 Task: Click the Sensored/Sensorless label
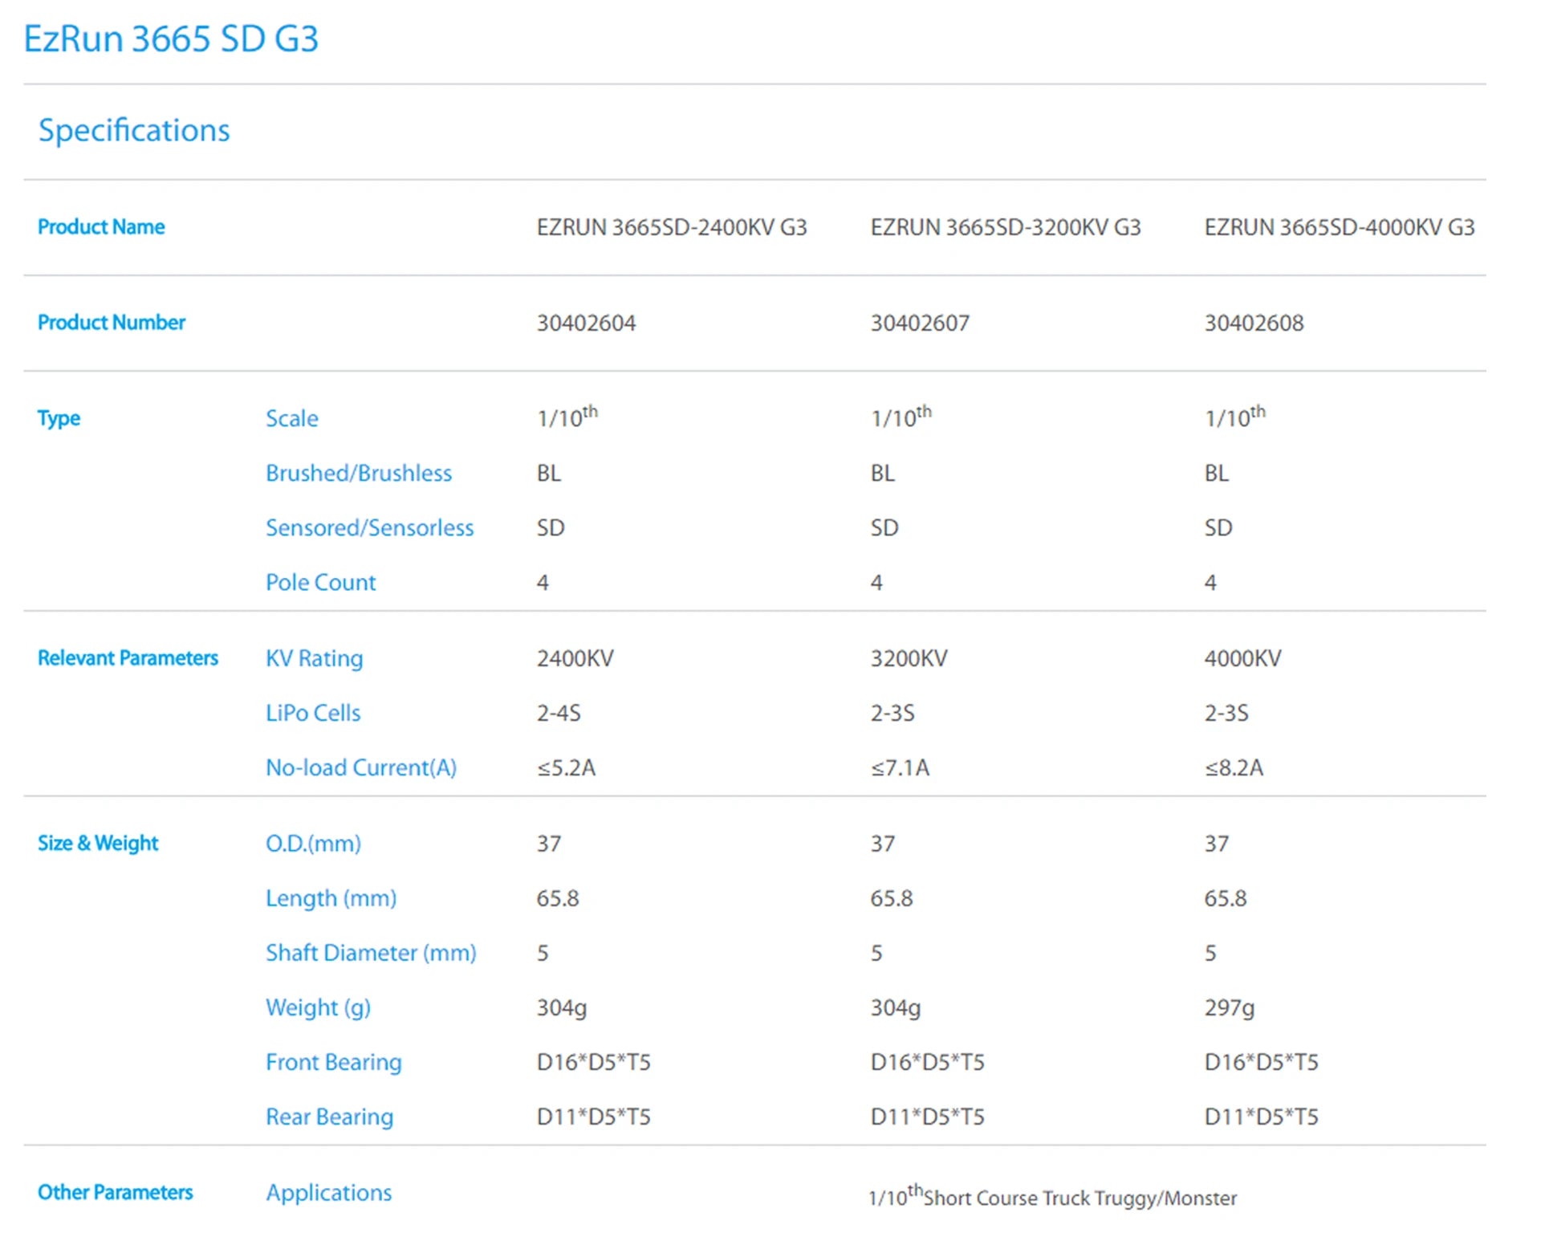click(x=369, y=527)
